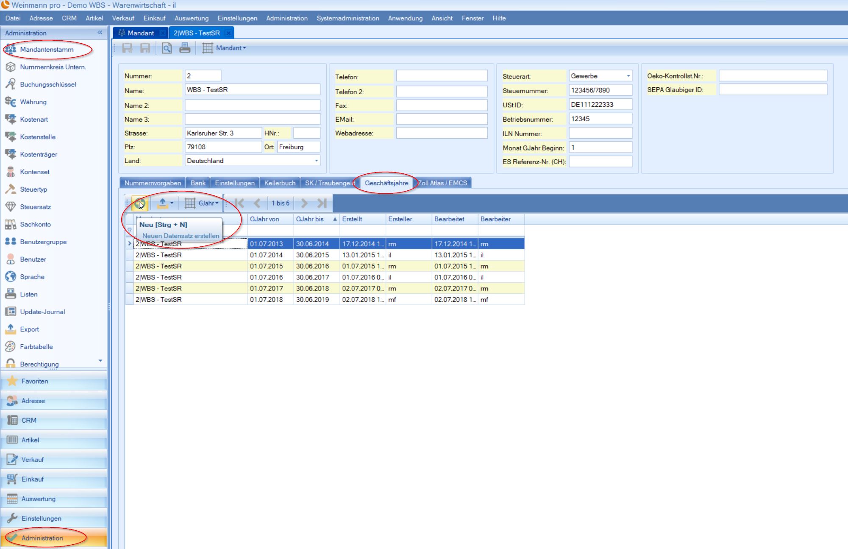The height and width of the screenshot is (549, 848).
Task: Collapse the Administration sidebar panel
Action: [x=100, y=33]
